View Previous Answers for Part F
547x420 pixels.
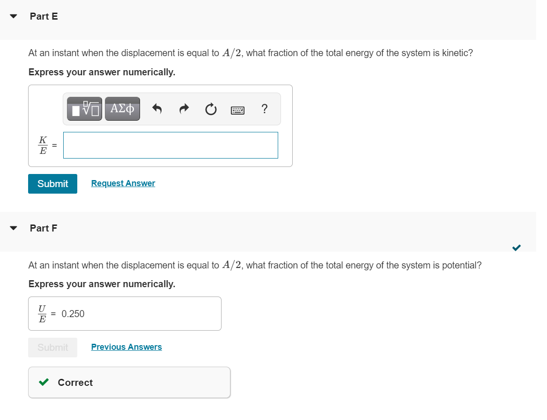pyautogui.click(x=126, y=347)
